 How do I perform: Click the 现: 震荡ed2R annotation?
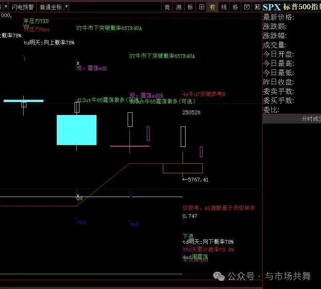point(146,95)
